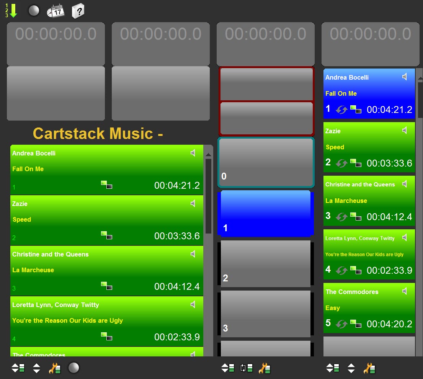Click the Cartstack Music list scrollbar thumb
The image size is (423, 379).
(208, 196)
